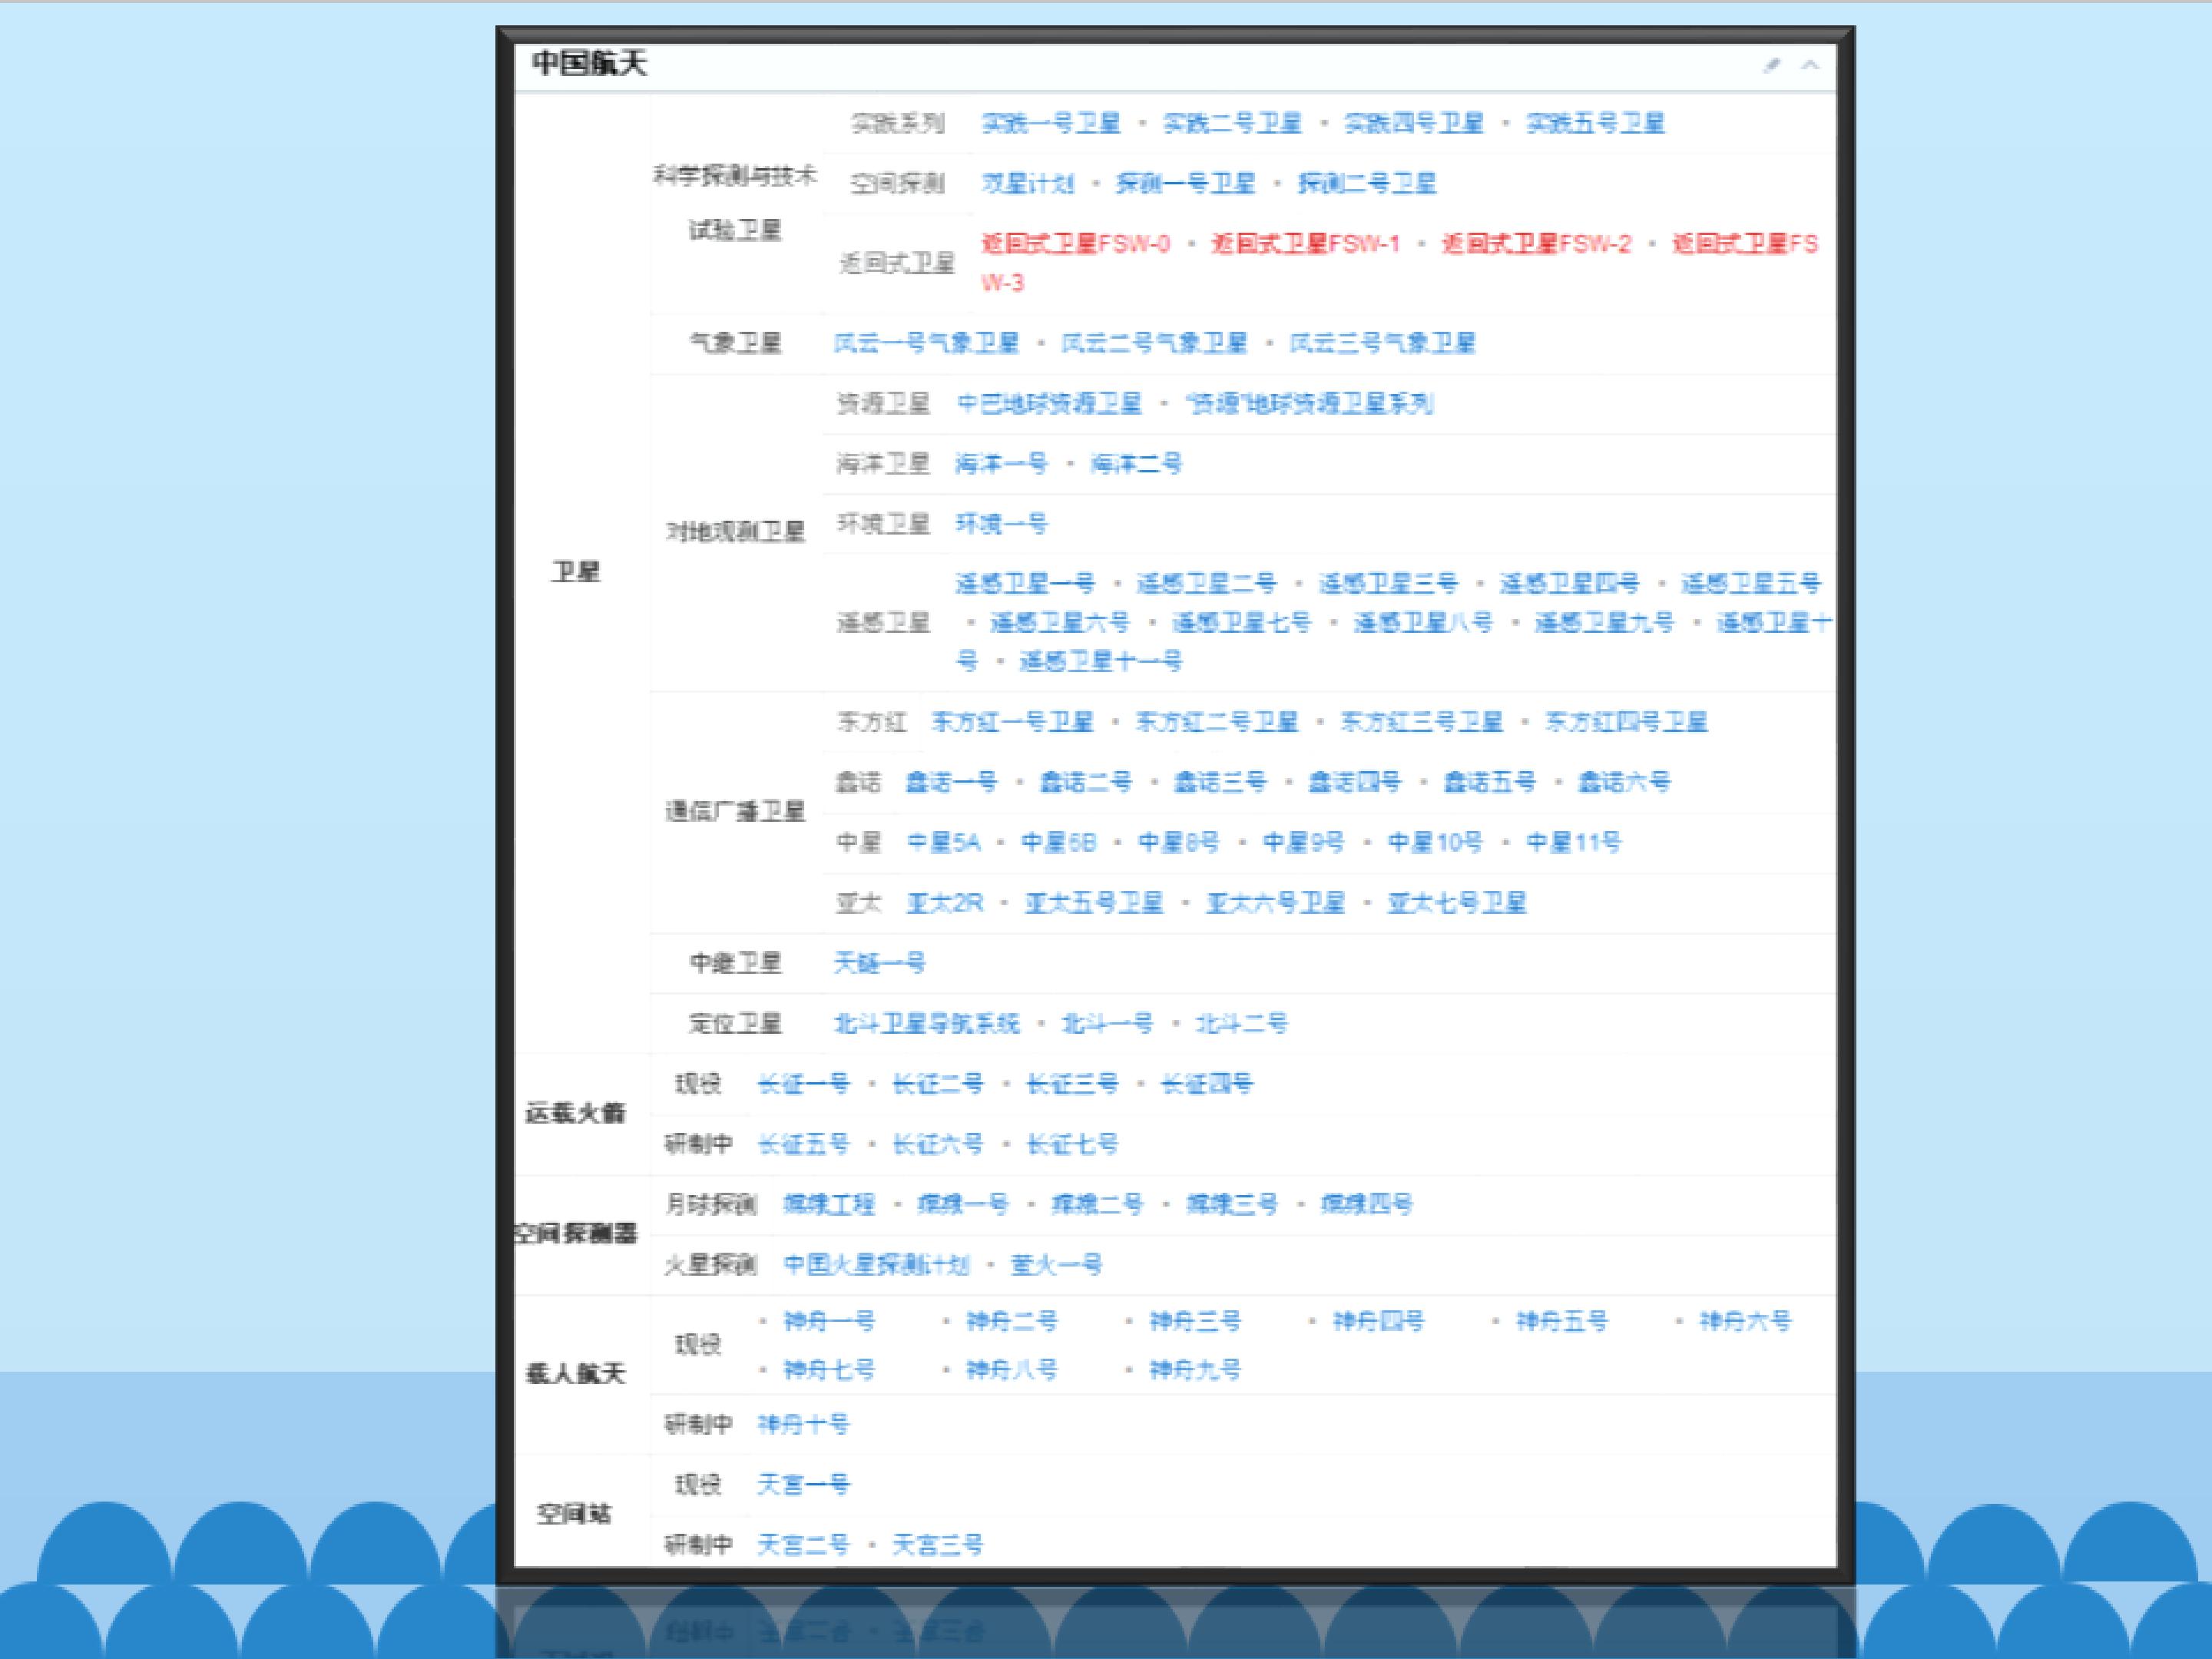Image resolution: width=2212 pixels, height=1659 pixels.
Task: Click the 环境一号 link
Action: [x=1001, y=524]
